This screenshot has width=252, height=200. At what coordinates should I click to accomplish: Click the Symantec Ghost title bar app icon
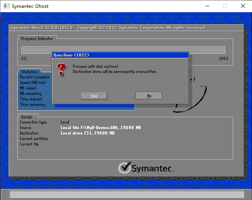click(x=6, y=6)
